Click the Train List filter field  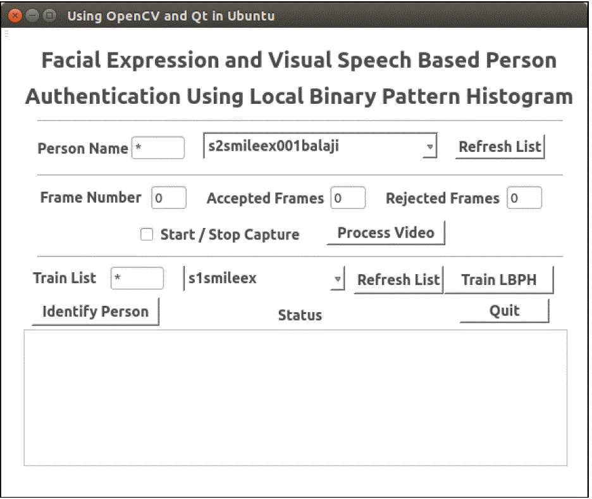pyautogui.click(x=137, y=279)
